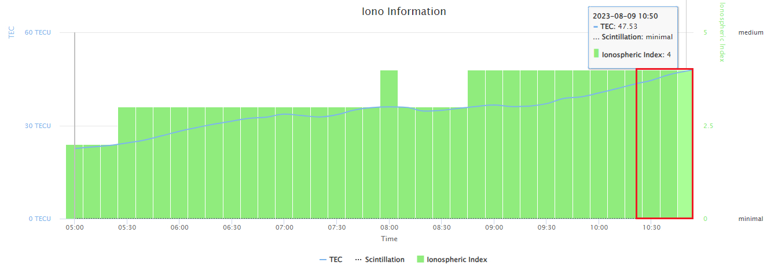Toggle the Scintillation legend entry

pyautogui.click(x=379, y=260)
